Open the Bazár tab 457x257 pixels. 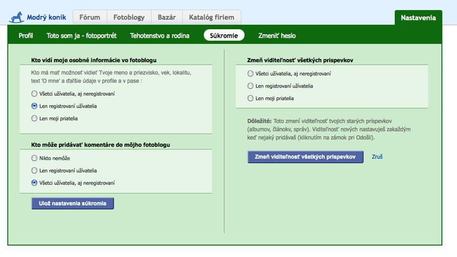(166, 18)
